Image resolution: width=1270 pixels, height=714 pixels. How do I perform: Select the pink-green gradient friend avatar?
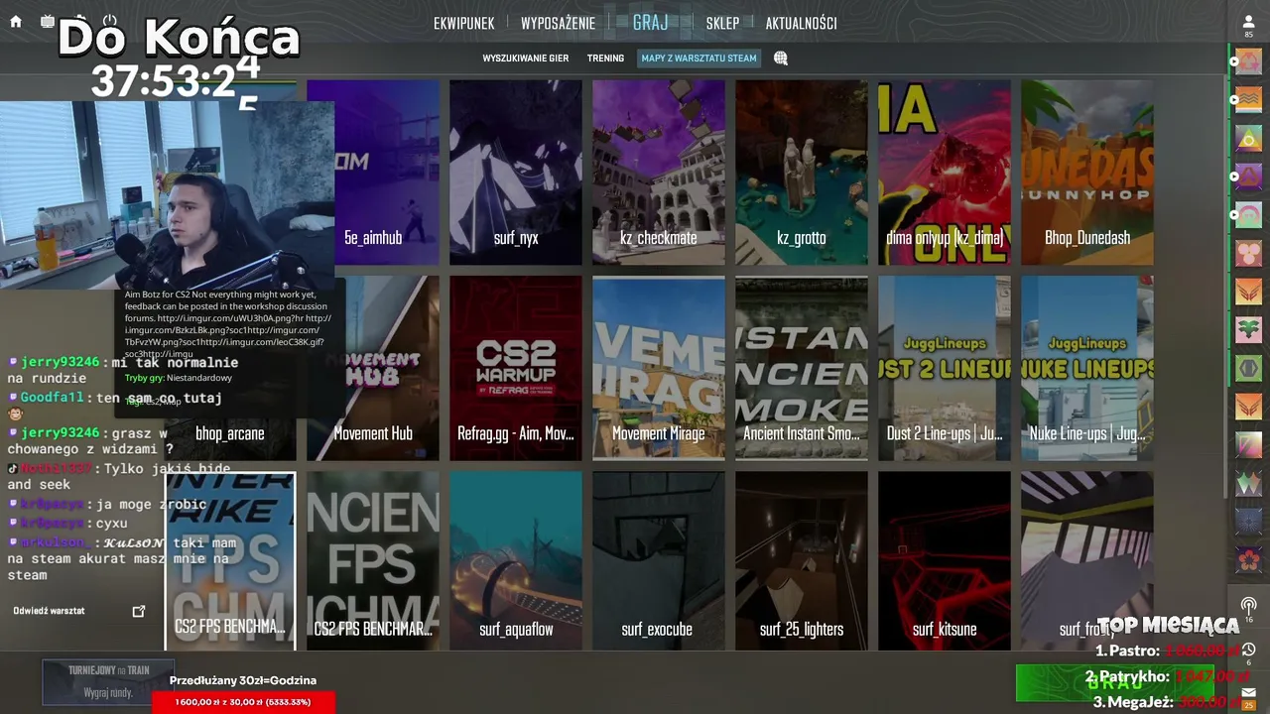tap(1248, 445)
